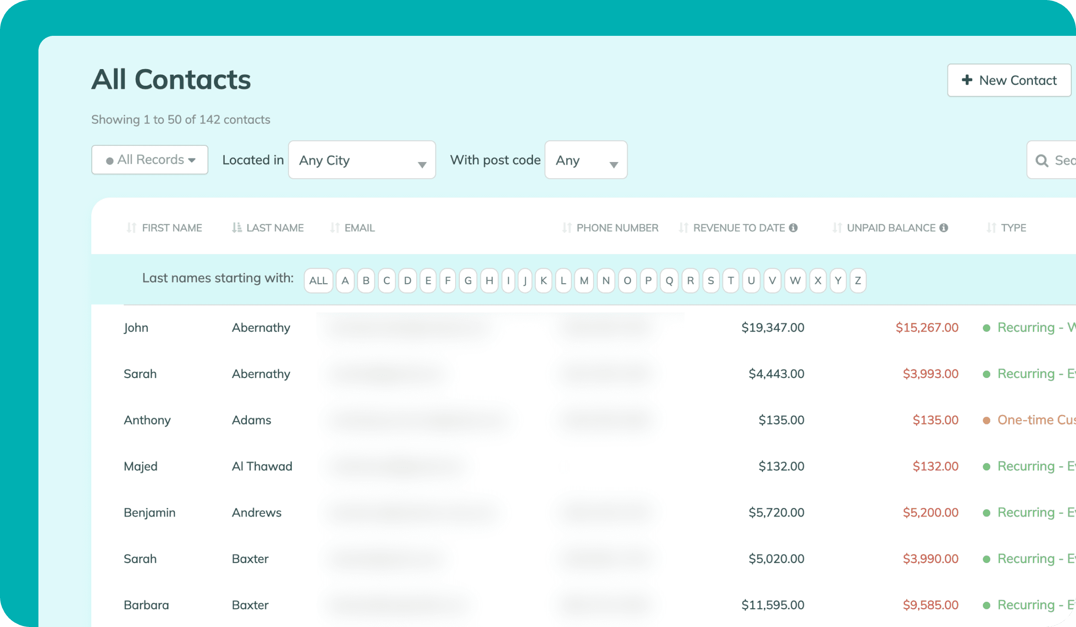This screenshot has width=1076, height=627.
Task: Filter last names starting with S
Action: click(711, 281)
